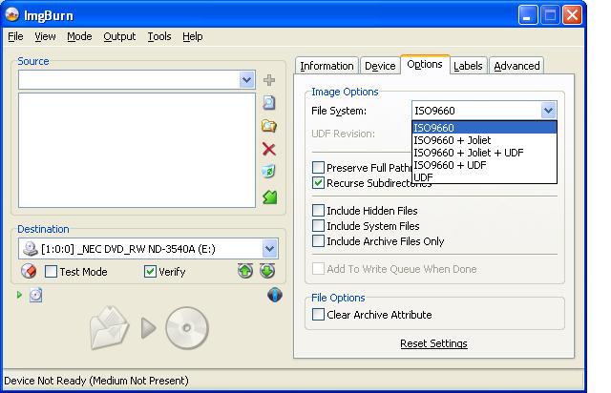
Task: Browse for a folder icon
Action: [269, 126]
